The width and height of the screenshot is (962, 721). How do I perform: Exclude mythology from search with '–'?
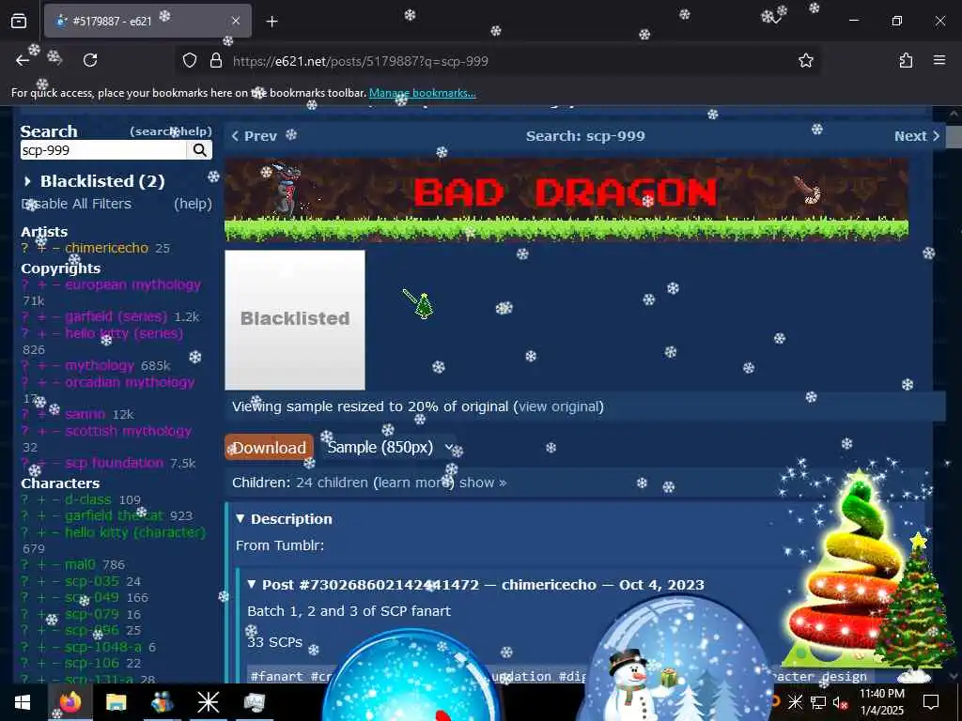coord(55,366)
